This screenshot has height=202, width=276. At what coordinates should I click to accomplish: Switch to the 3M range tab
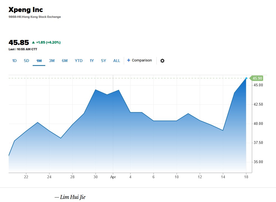tap(52, 61)
